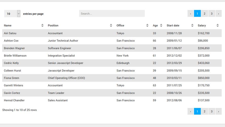Click Chief Operating Officer (COO) cell
The width and height of the screenshot is (225, 127).
click(x=66, y=78)
